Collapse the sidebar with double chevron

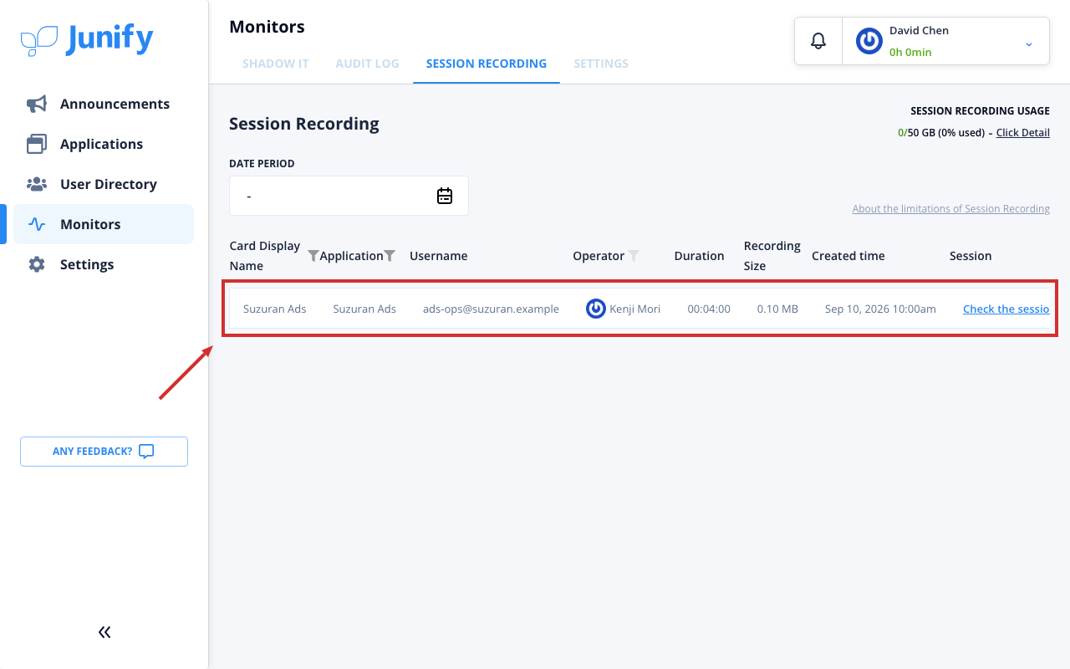(104, 632)
